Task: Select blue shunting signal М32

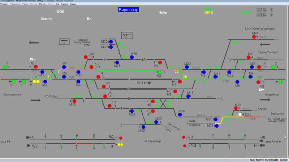Action: [111, 42]
